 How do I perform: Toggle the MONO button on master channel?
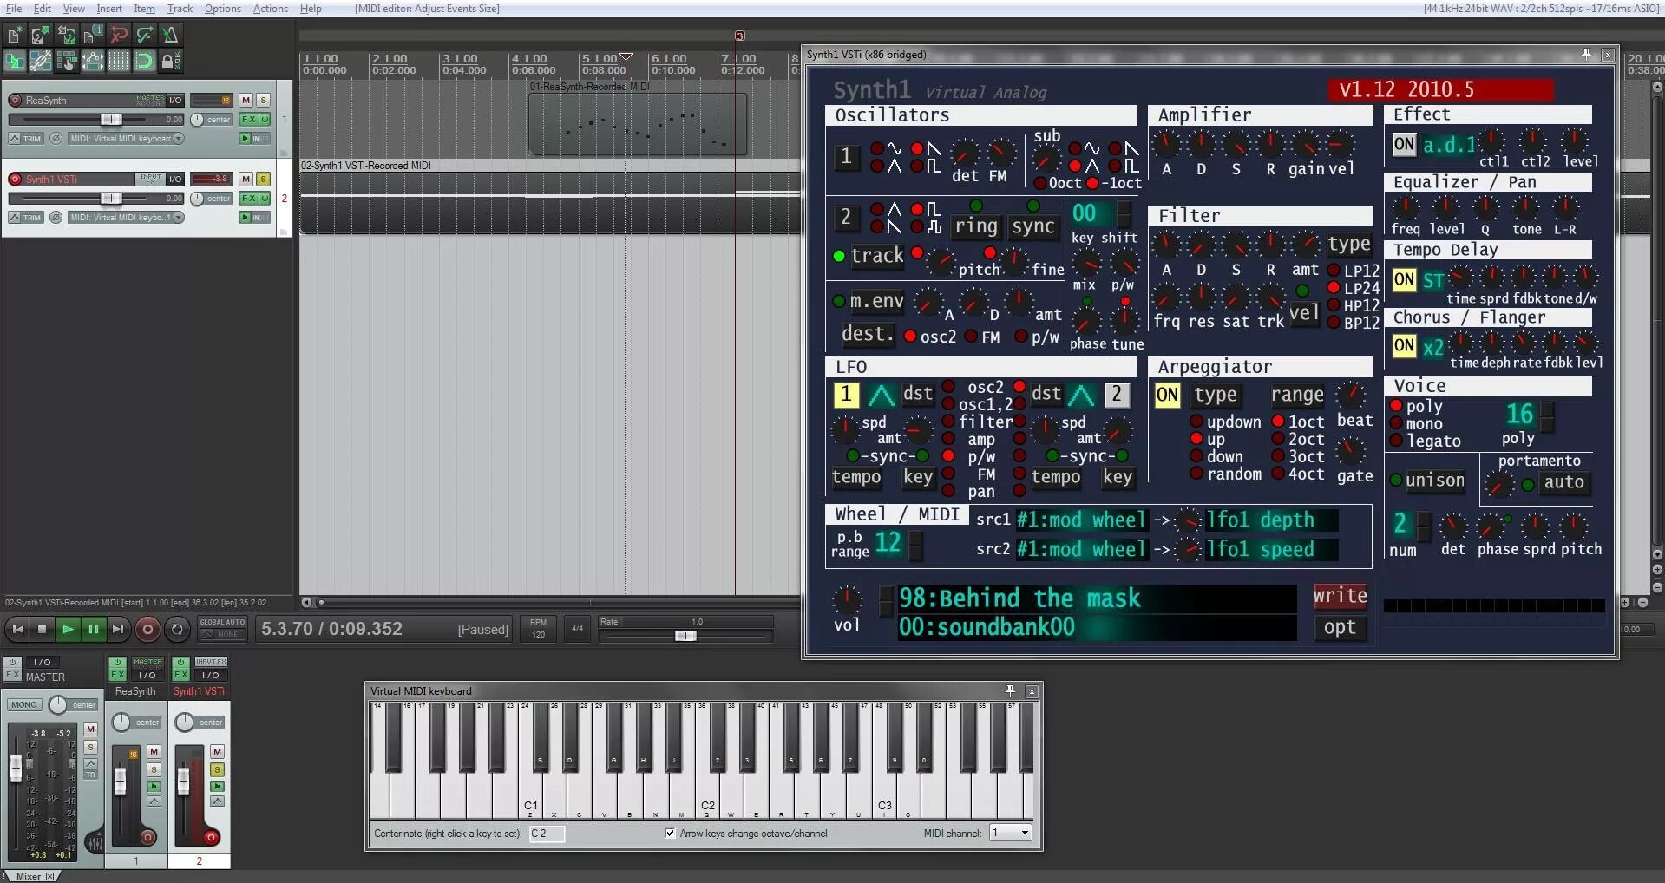[x=24, y=705]
